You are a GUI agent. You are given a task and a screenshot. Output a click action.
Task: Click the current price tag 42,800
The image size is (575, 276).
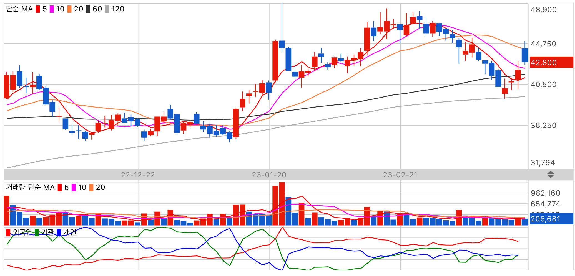pyautogui.click(x=551, y=62)
